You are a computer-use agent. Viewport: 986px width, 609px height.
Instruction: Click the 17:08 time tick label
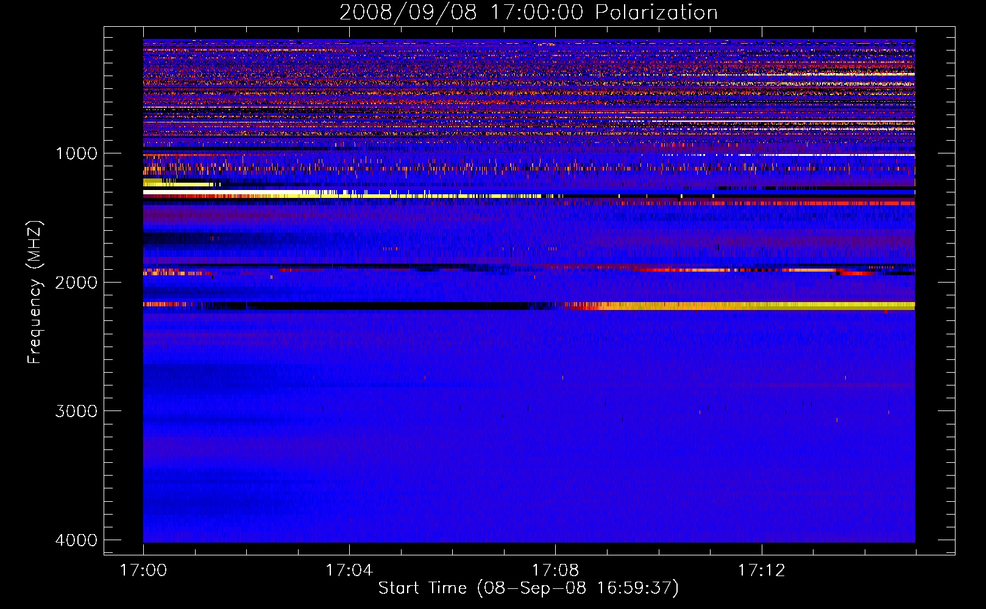[x=555, y=571]
